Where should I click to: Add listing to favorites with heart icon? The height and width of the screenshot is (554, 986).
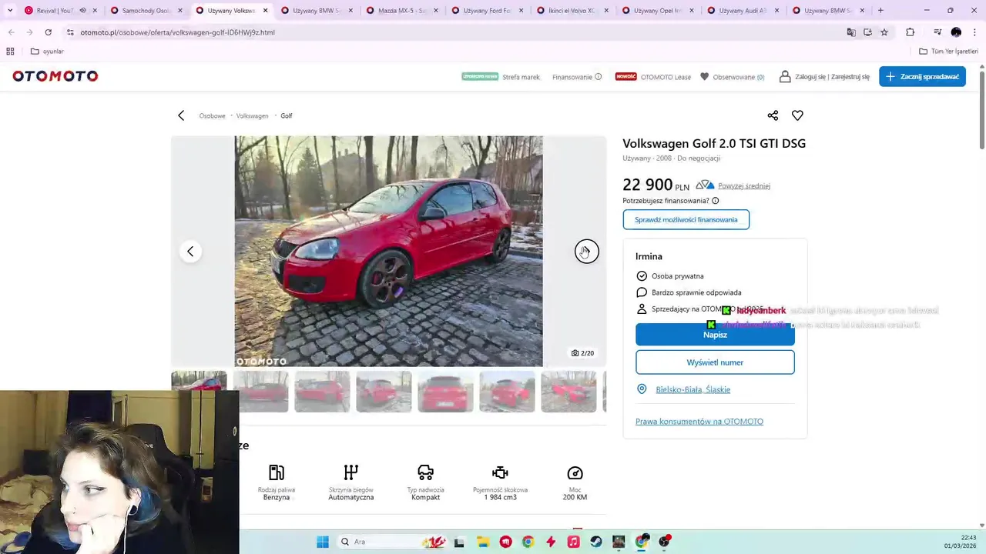click(797, 115)
